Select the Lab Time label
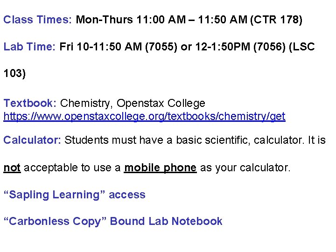This screenshot has height=252, width=336. point(29,47)
